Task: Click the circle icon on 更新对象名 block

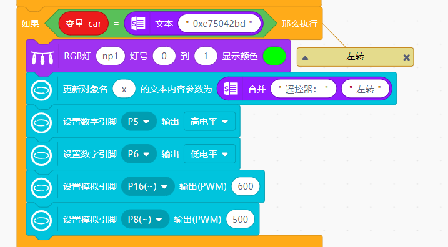Action: coord(41,90)
